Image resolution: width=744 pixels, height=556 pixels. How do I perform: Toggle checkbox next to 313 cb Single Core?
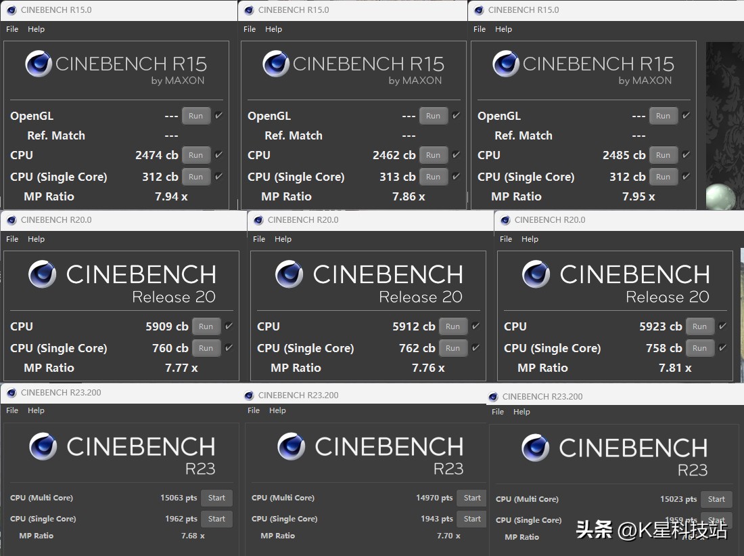click(x=456, y=177)
